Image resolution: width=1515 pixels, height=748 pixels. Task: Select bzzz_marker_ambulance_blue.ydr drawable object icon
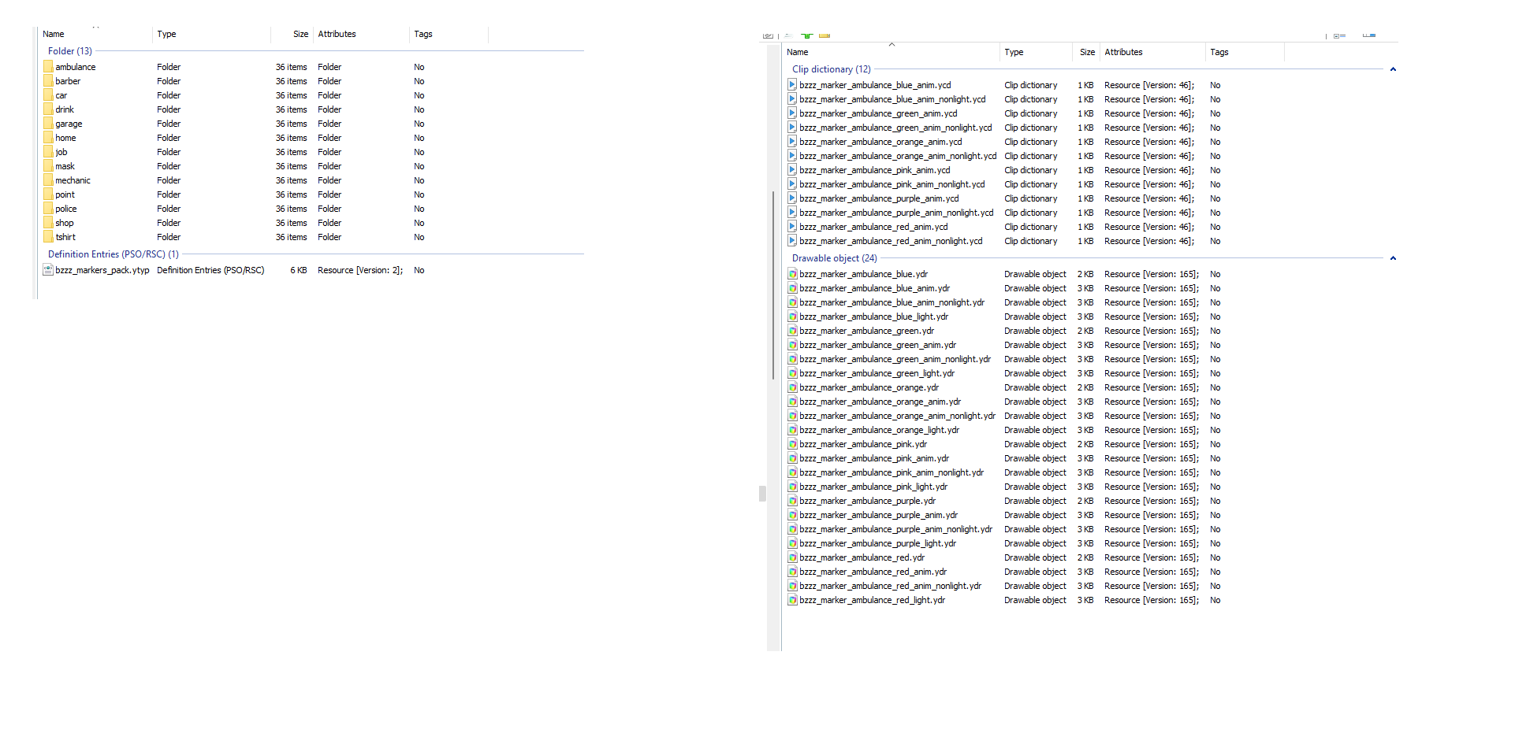point(792,274)
